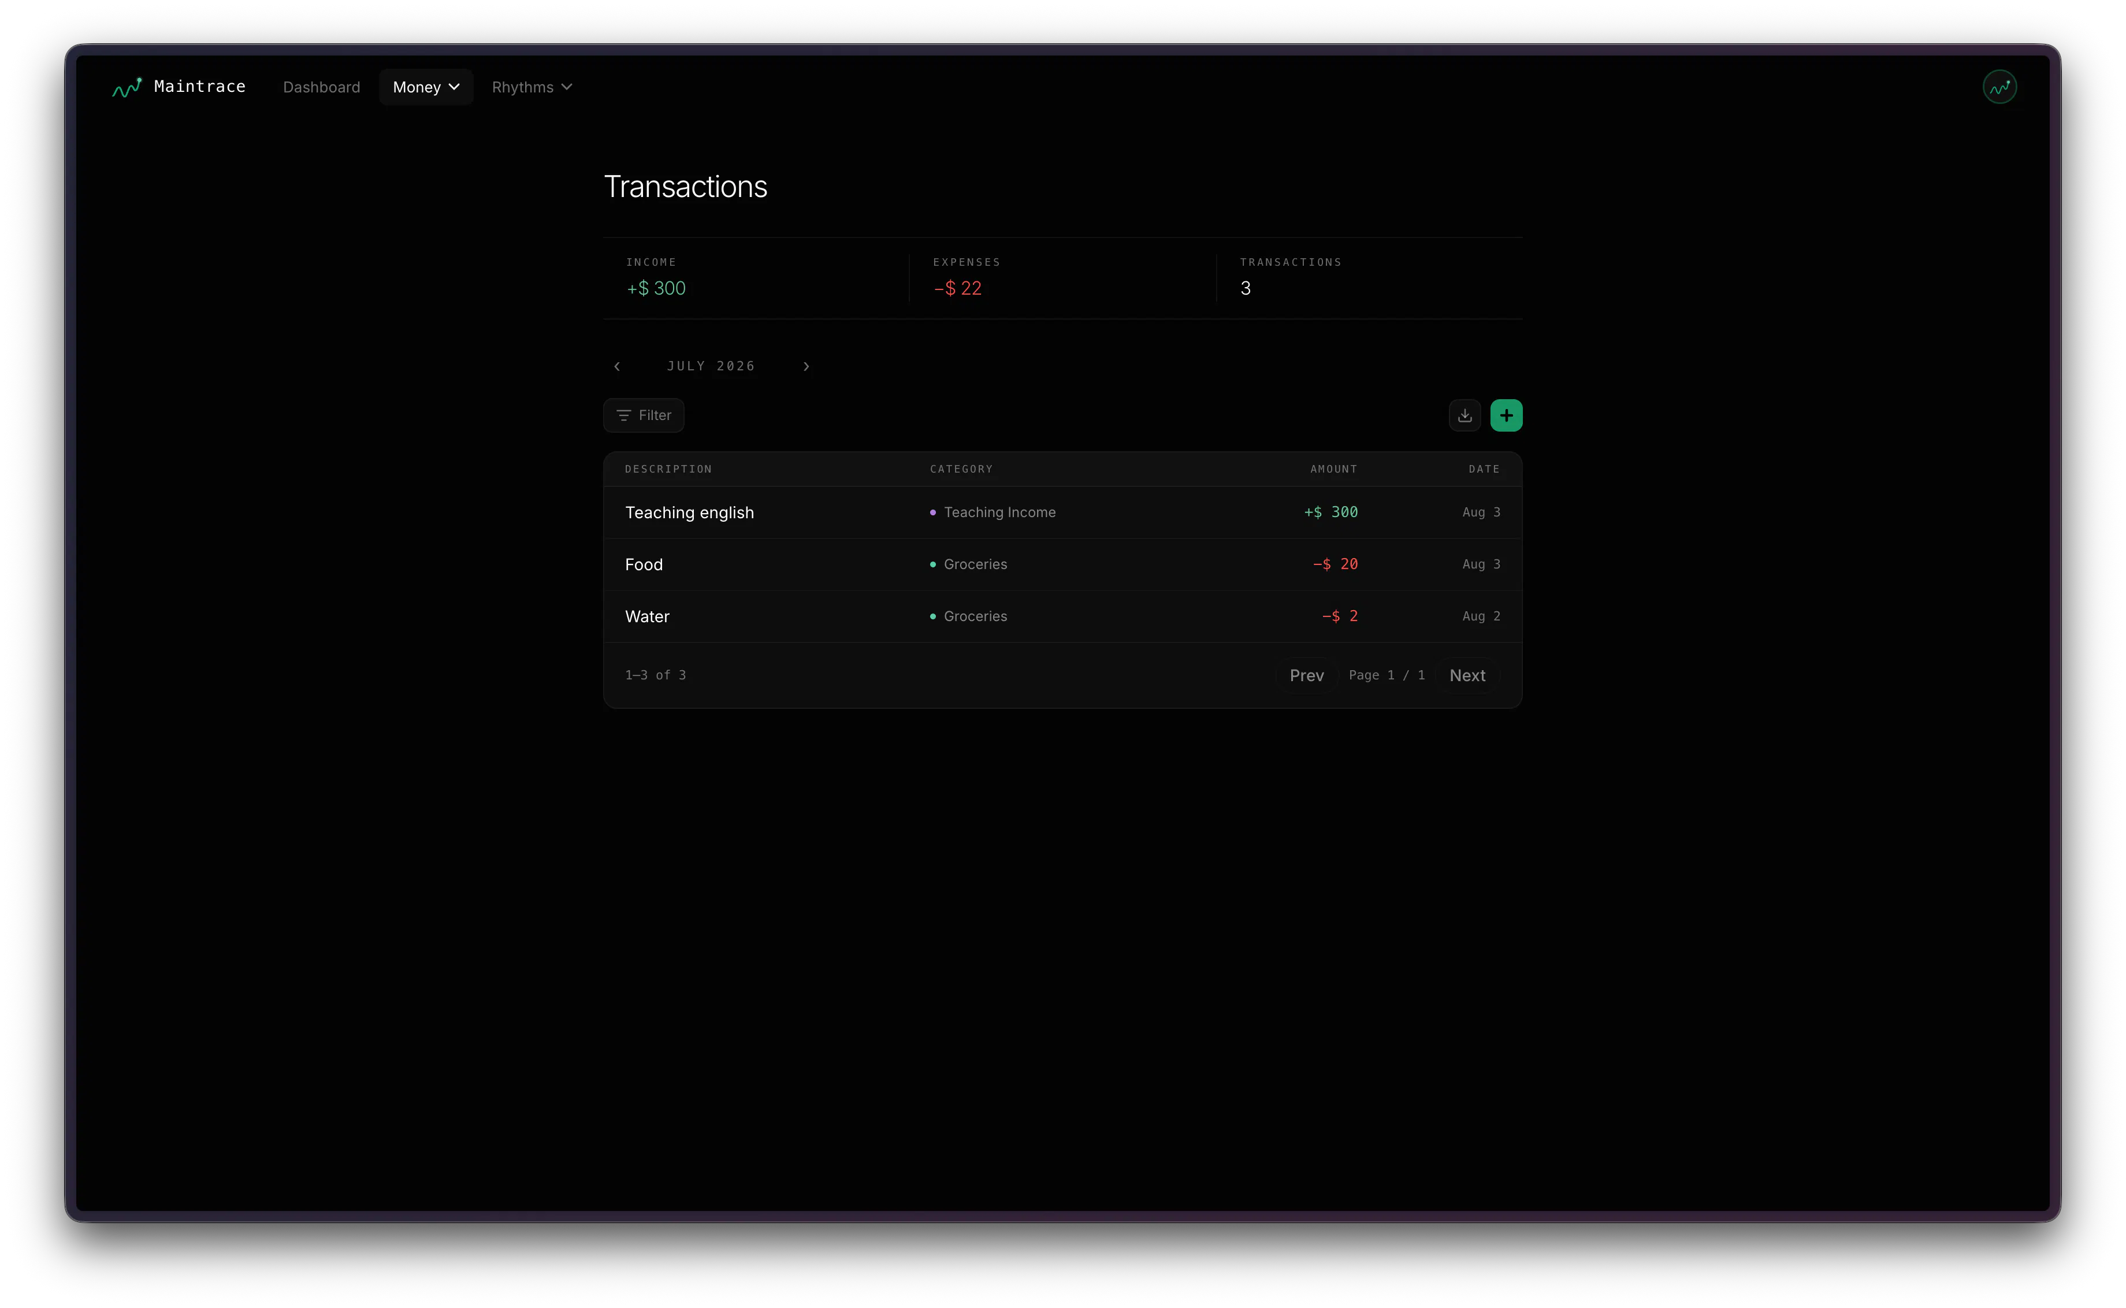Viewport: 2126px width, 1308px height.
Task: Expand the Rhythms dropdown menu
Action: point(532,87)
